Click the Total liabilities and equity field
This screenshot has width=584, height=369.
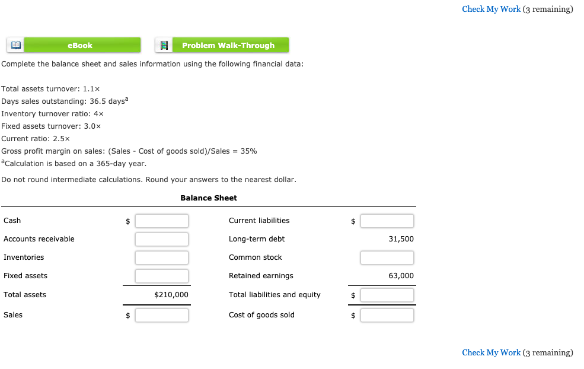(387, 294)
